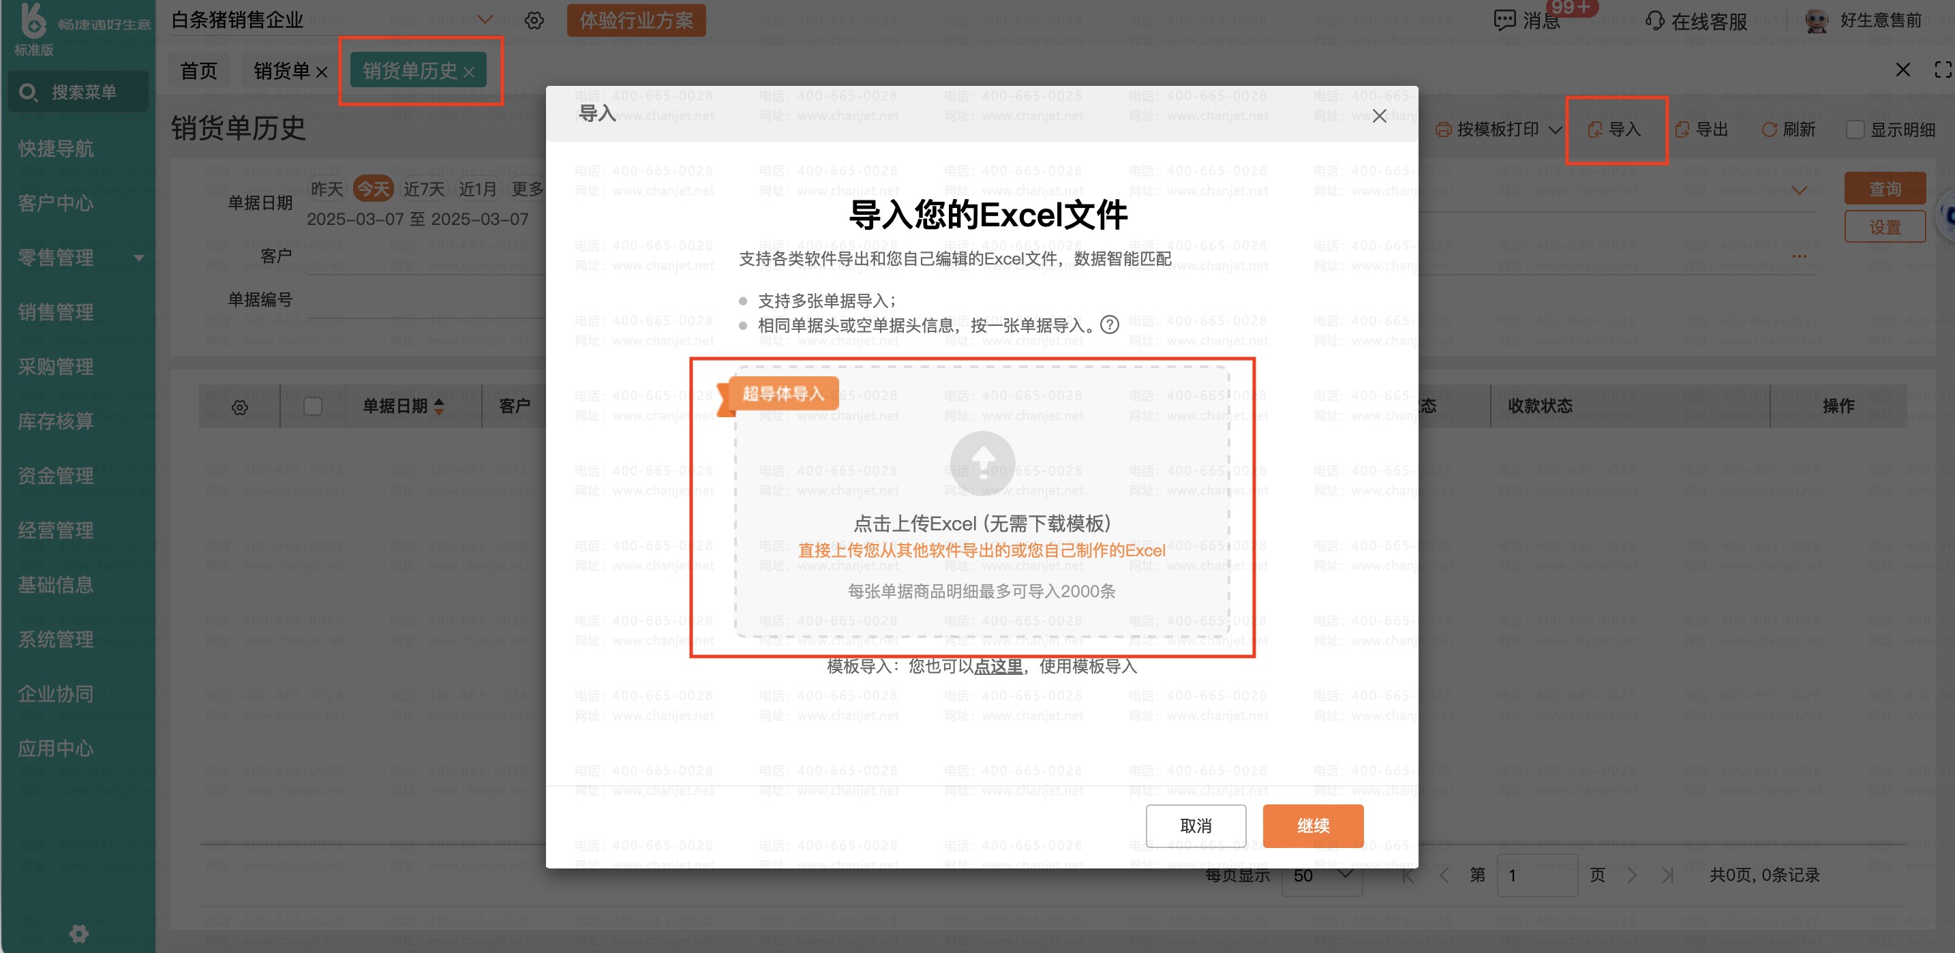The width and height of the screenshot is (1955, 953).
Task: Go to last page arrow
Action: 1667,875
